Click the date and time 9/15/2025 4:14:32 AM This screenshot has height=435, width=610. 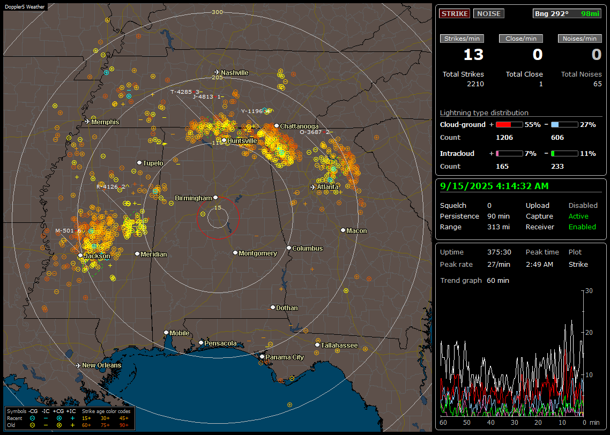click(494, 186)
